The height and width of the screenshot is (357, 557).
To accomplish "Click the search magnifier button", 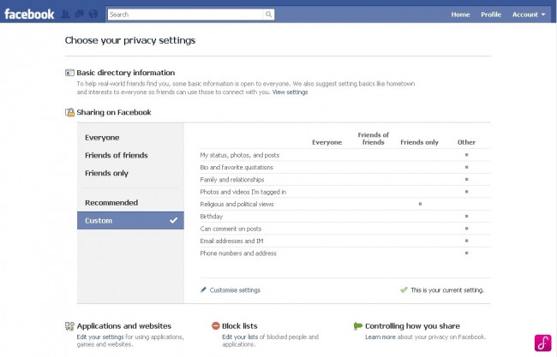I will tap(268, 15).
